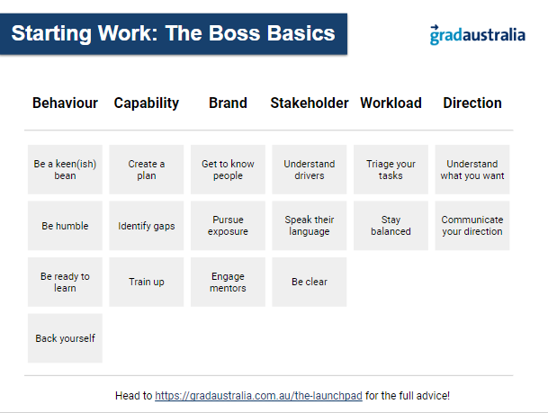Select the 'Engage mentors' tile

228,282
